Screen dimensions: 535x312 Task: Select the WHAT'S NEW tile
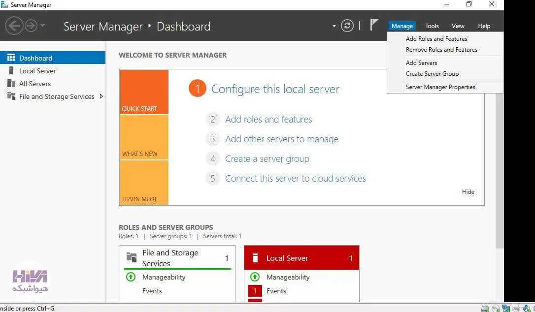[x=144, y=137]
